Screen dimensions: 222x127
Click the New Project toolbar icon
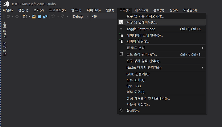point(25,16)
